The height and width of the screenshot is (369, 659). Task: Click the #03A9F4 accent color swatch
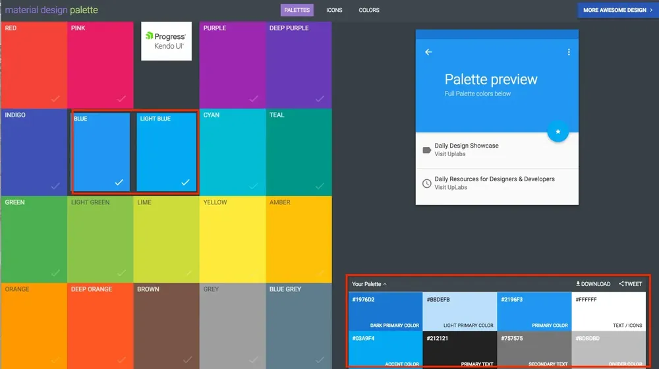386,349
